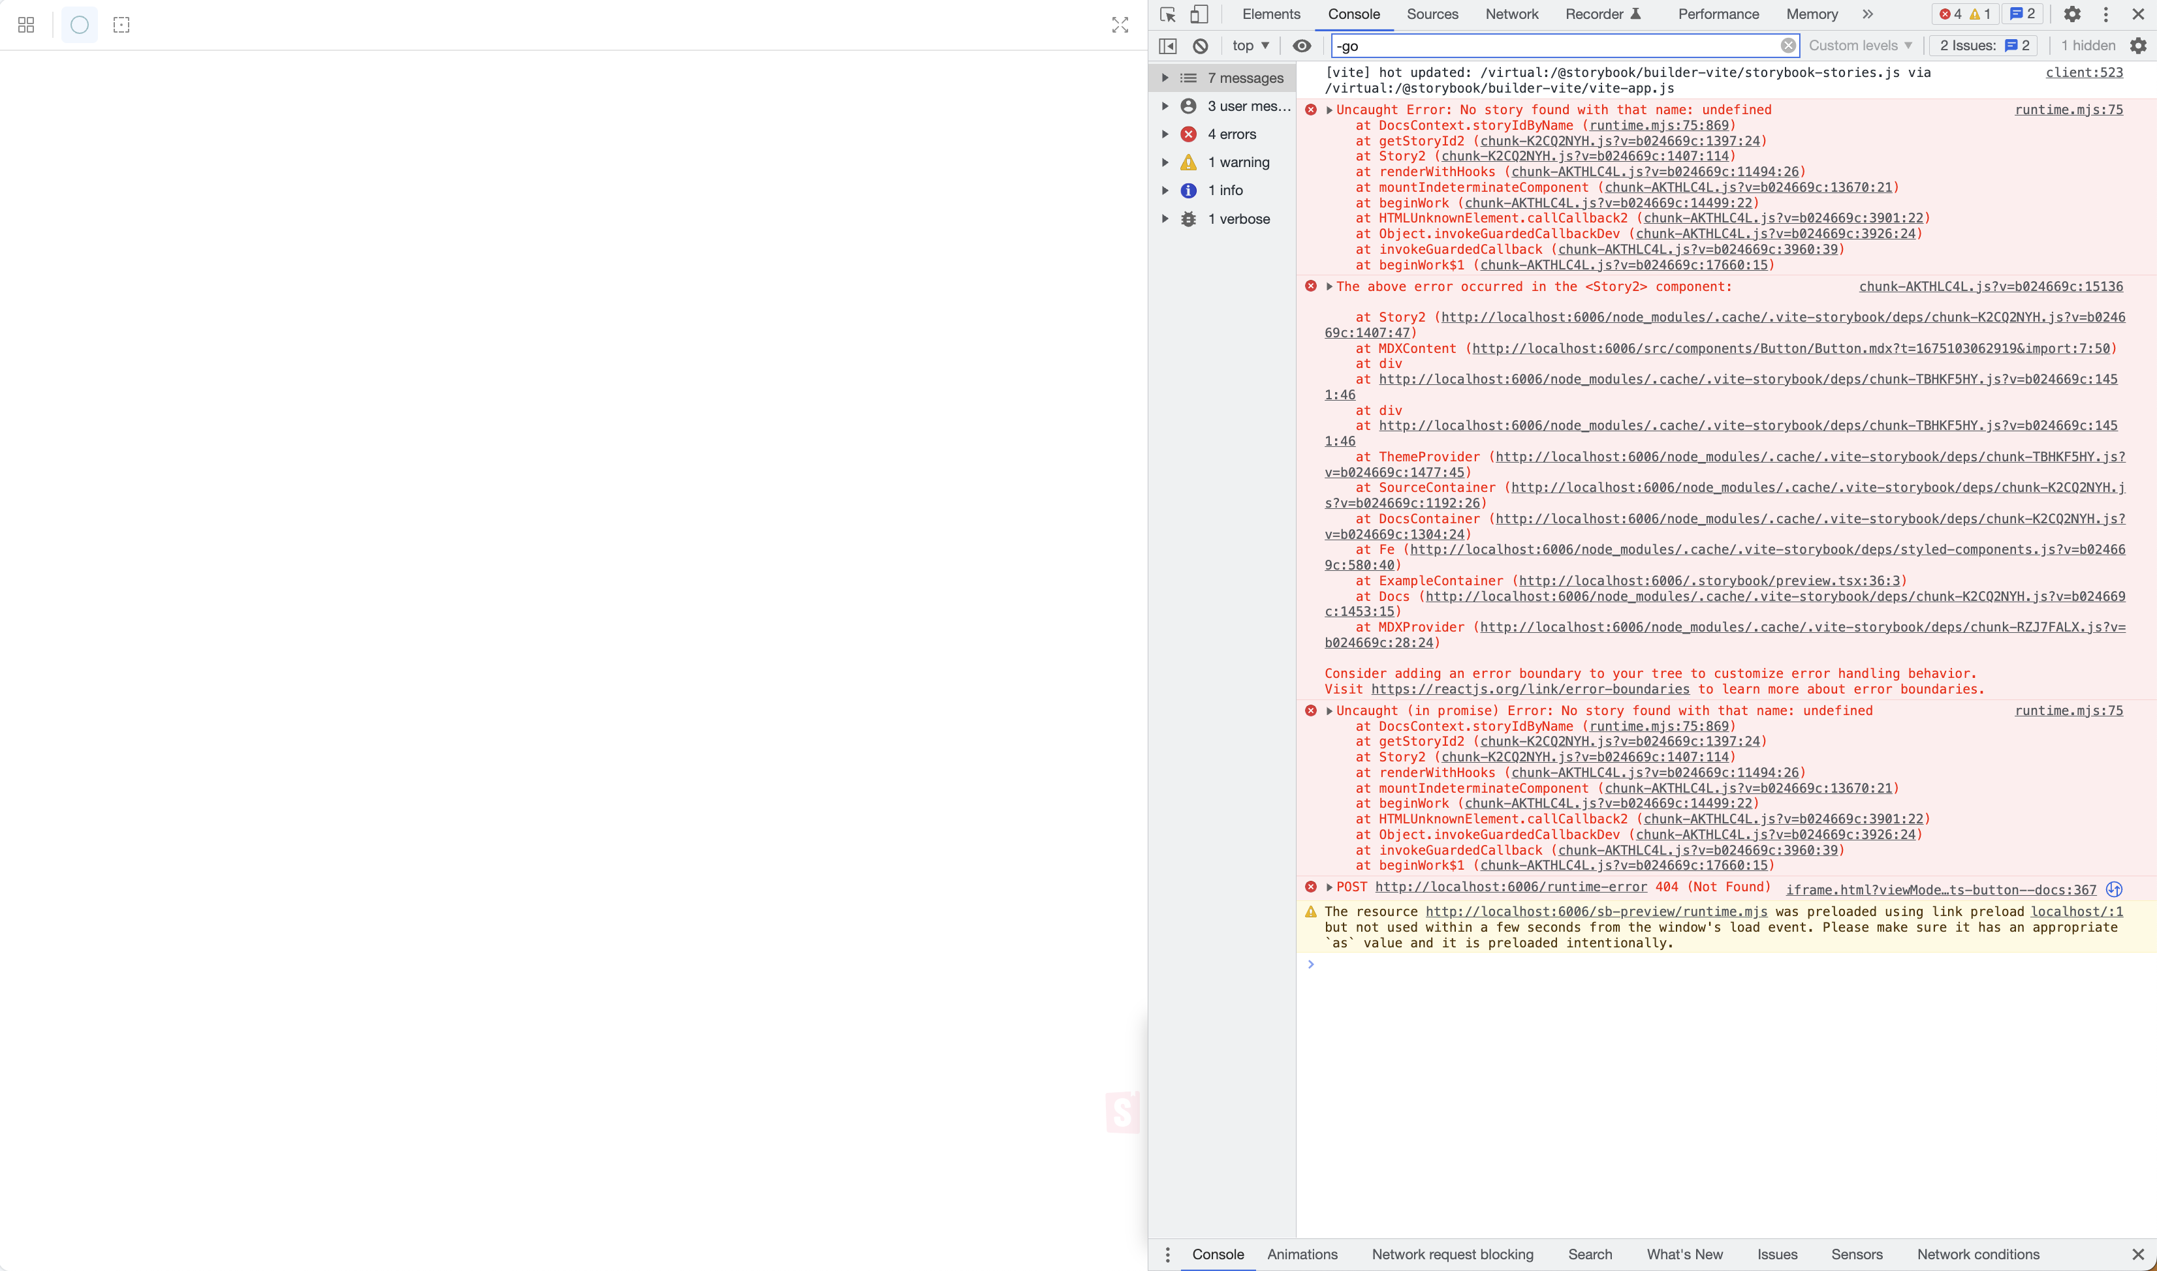
Task: Replay the failed runtime-error POST request
Action: pyautogui.click(x=2114, y=889)
